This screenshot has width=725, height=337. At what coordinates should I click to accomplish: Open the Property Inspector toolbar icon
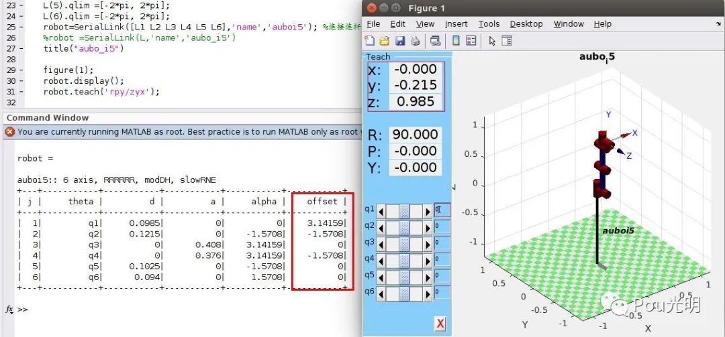507,41
